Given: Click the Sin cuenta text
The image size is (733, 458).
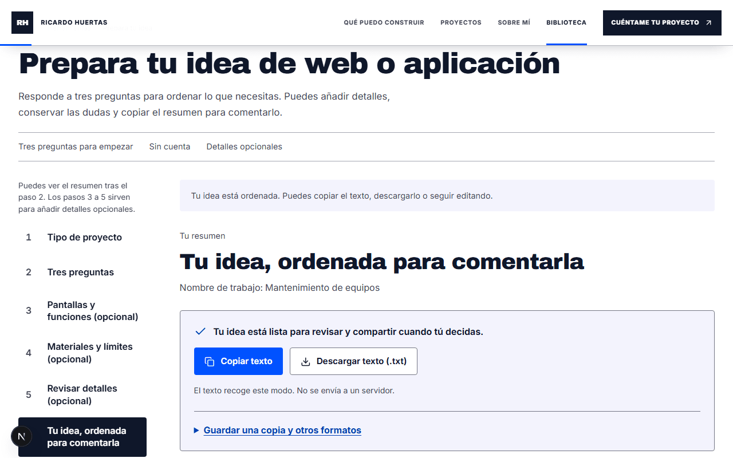Looking at the screenshot, I should click(x=170, y=147).
